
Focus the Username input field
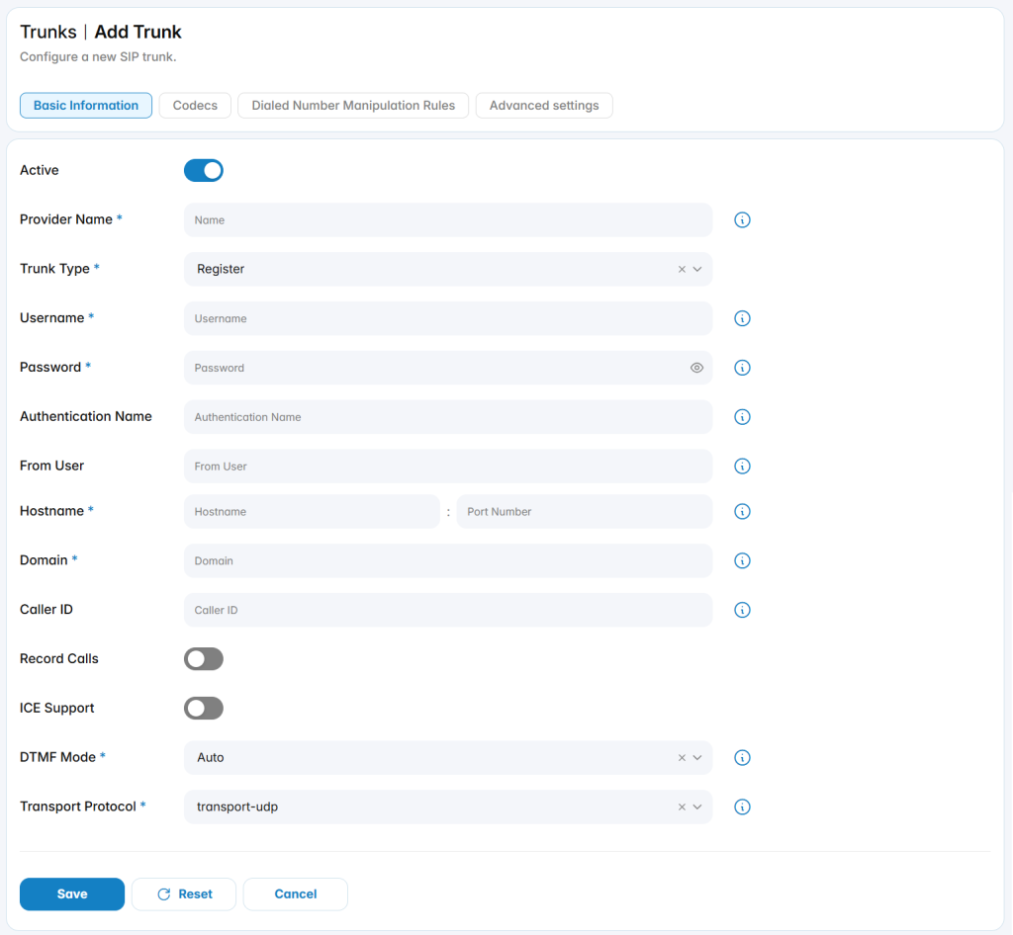[448, 318]
